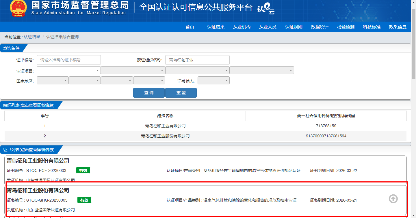This screenshot has height=218, width=416.
Task: Click expiry date 2026-03-22
Action: [x=347, y=170]
